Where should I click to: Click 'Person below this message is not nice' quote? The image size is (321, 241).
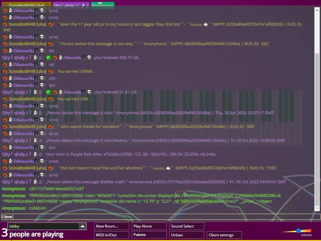click(97, 44)
